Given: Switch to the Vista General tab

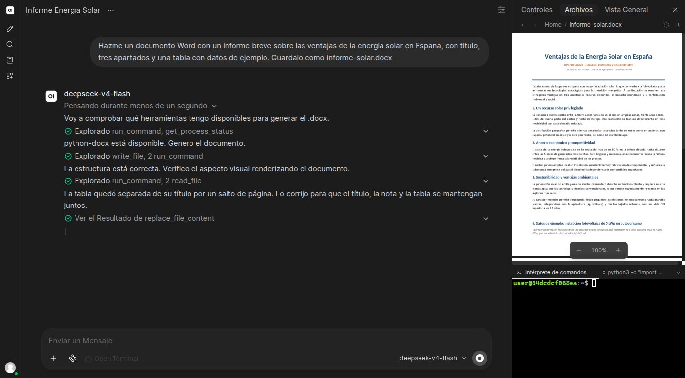Looking at the screenshot, I should [626, 10].
